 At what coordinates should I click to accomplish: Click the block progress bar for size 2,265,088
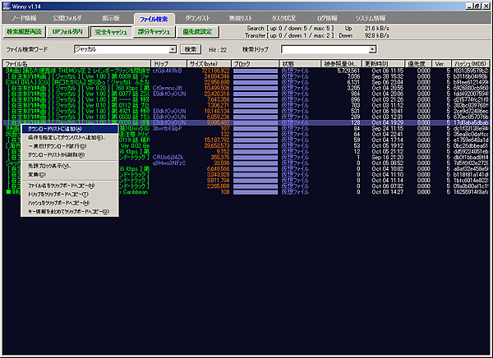coord(256,186)
